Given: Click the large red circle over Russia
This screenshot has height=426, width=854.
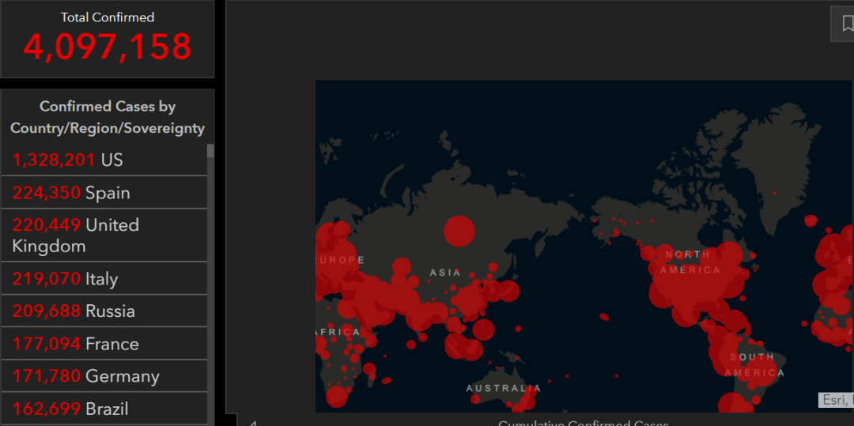Looking at the screenshot, I should click(x=459, y=232).
